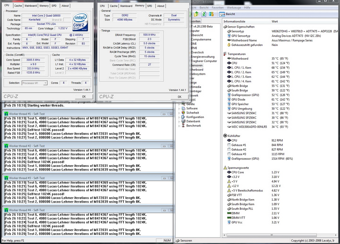The width and height of the screenshot is (340, 244).
Task: Open the Hilfe menu in Everest
Action: [247, 7]
